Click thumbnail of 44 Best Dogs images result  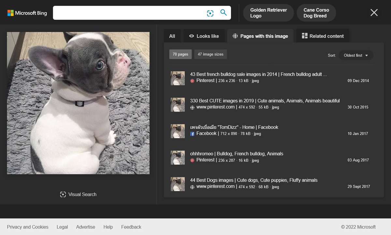pos(178,184)
